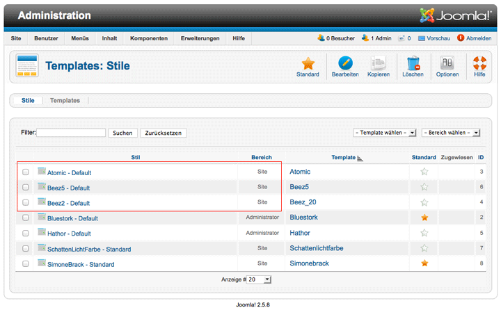Set Atomic as default via star
The height and width of the screenshot is (310, 501).
(424, 172)
